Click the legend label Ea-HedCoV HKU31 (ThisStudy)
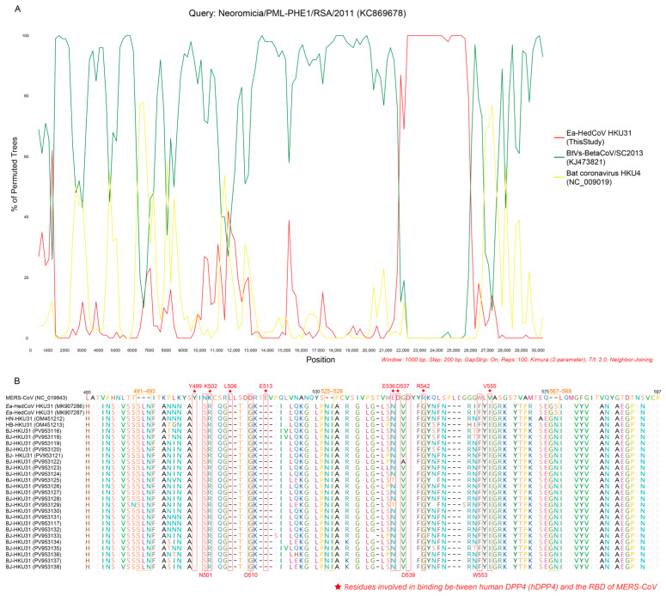666x596 pixels. (x=599, y=137)
